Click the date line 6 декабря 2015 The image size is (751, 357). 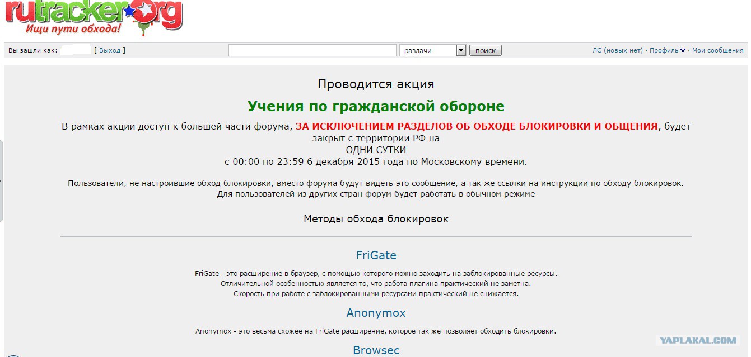[376, 162]
